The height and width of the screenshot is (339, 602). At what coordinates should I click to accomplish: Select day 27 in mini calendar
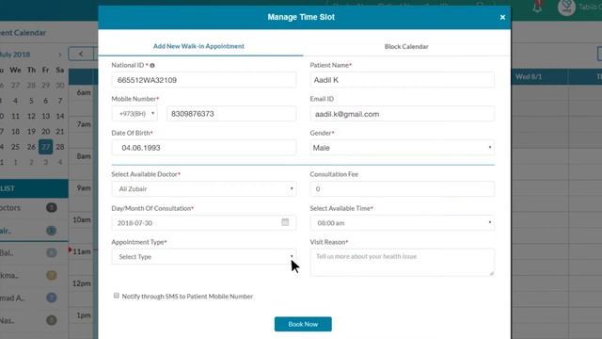46,147
